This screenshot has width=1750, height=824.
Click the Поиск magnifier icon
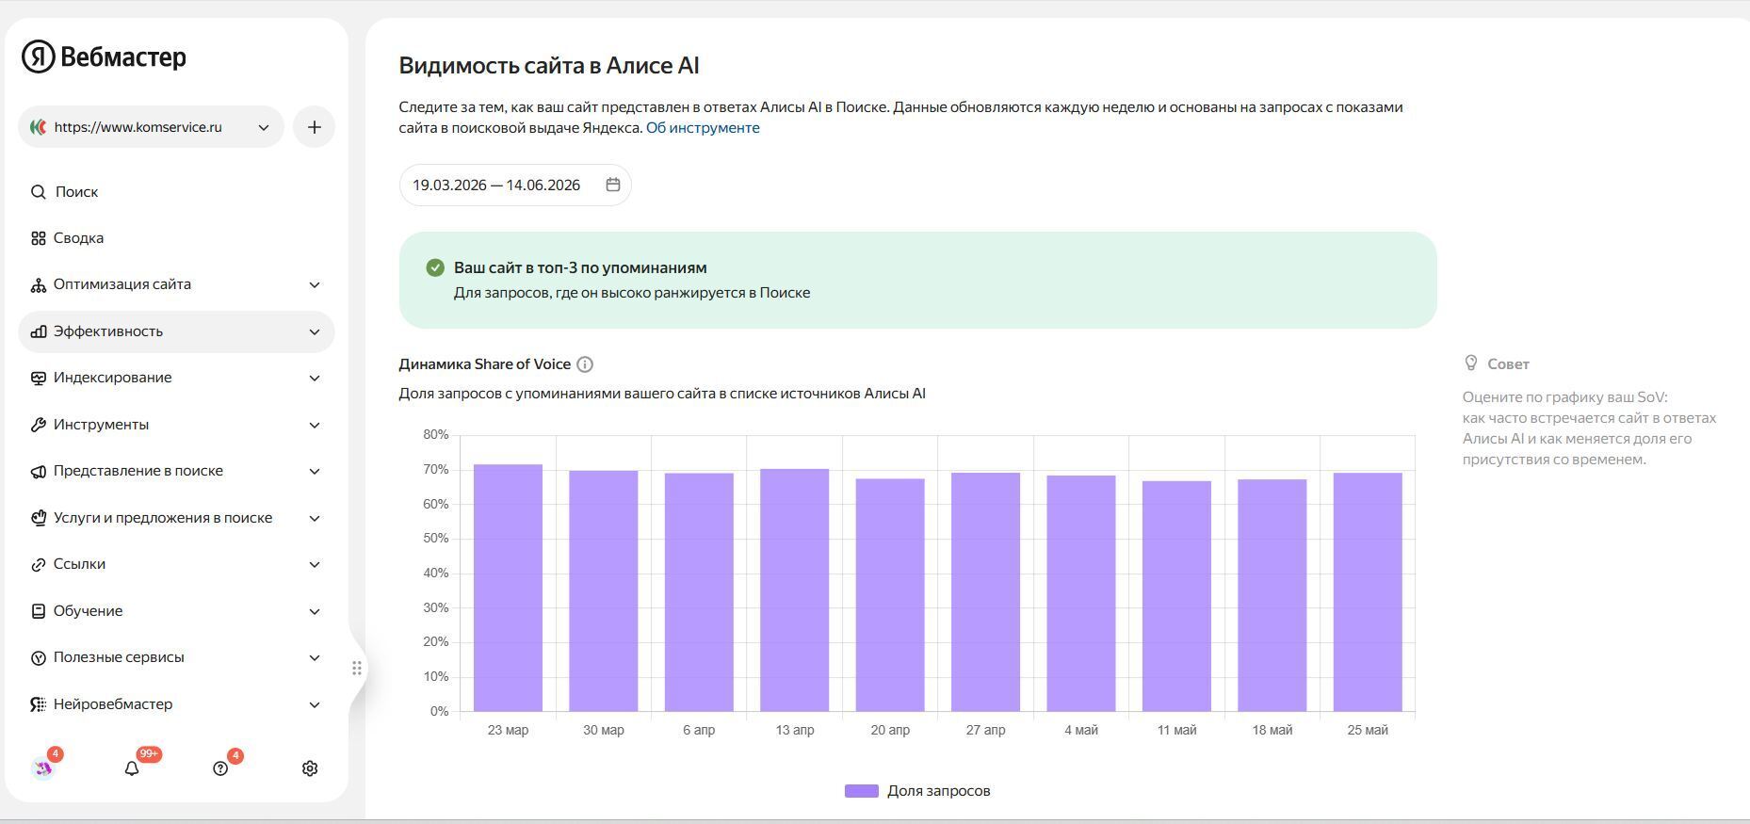tap(38, 192)
